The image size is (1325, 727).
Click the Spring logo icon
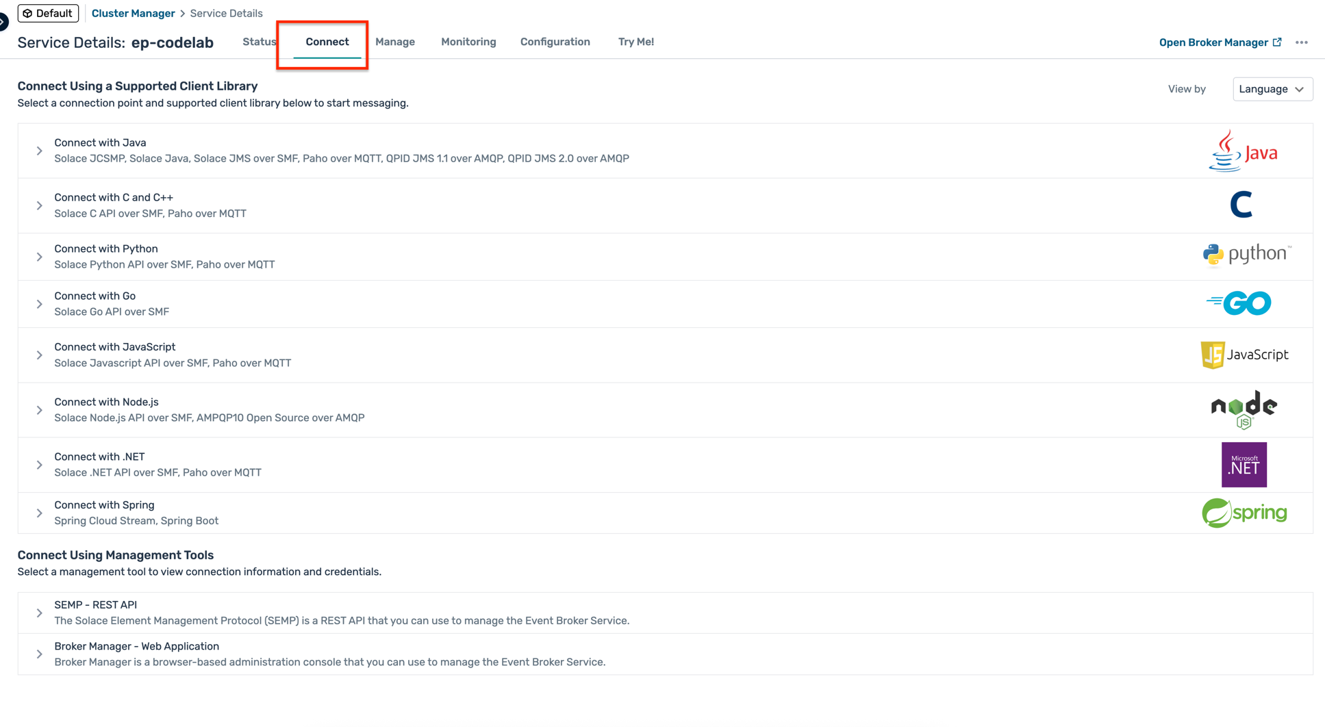click(x=1244, y=513)
